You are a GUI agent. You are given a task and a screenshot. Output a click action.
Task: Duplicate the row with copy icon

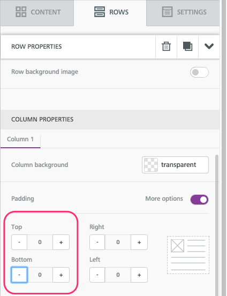tap(187, 47)
